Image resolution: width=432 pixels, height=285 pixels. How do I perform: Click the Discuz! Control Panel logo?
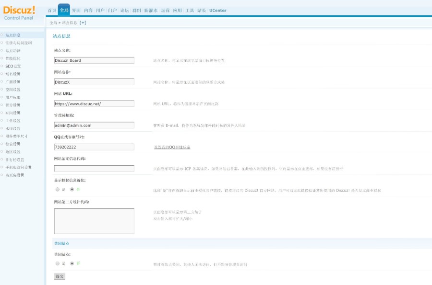point(19,13)
